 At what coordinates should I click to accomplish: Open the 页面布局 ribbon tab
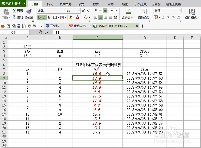pos(65,4)
